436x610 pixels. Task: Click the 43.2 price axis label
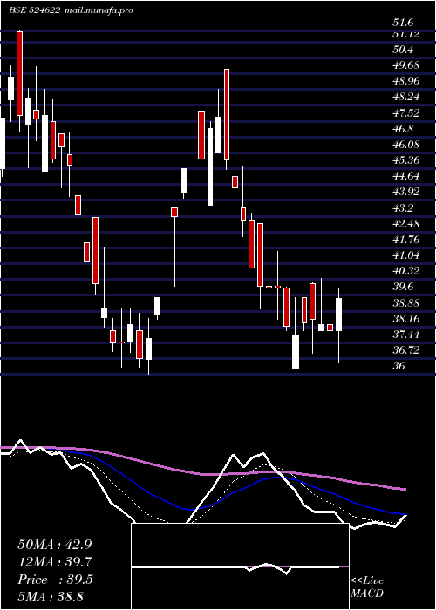point(403,207)
